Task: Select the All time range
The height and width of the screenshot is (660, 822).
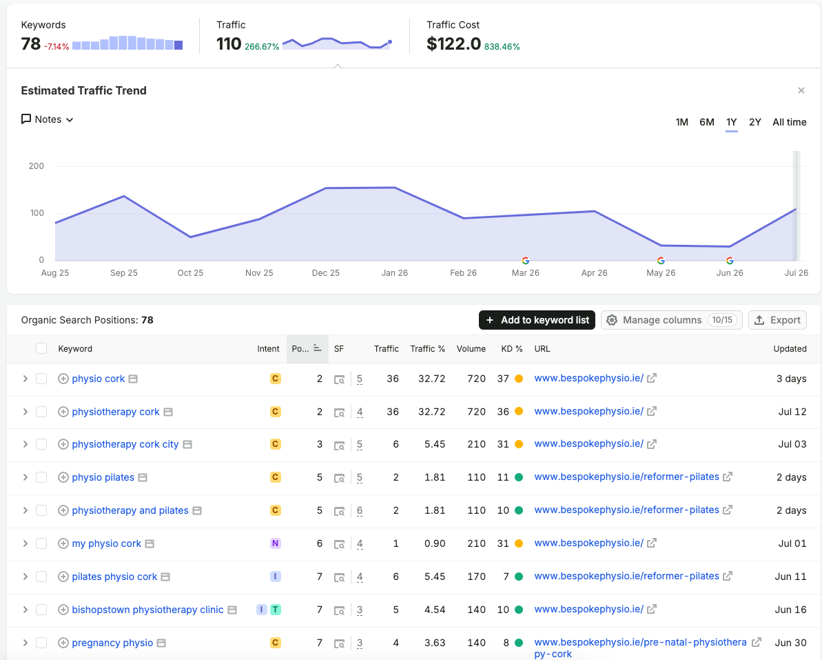Action: click(x=790, y=122)
